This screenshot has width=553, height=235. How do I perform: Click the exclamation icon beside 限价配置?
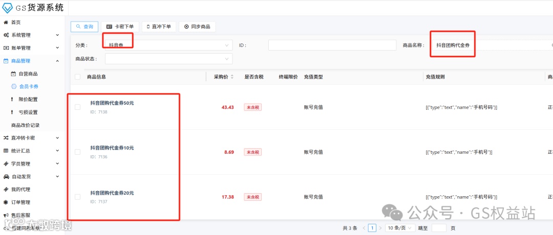click(x=12, y=100)
